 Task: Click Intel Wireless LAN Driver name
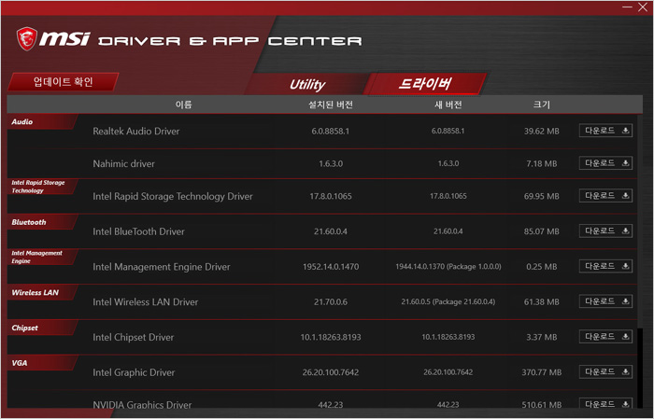145,301
